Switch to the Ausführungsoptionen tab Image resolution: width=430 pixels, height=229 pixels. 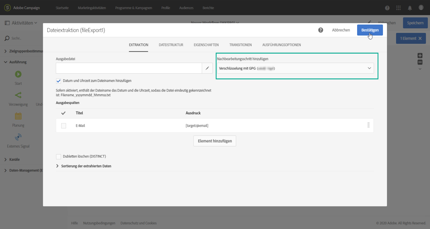[x=282, y=45]
